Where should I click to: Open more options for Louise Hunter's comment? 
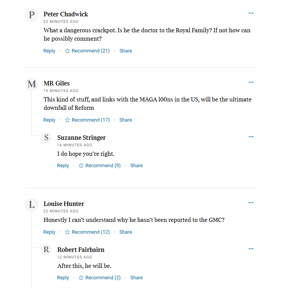251,203
